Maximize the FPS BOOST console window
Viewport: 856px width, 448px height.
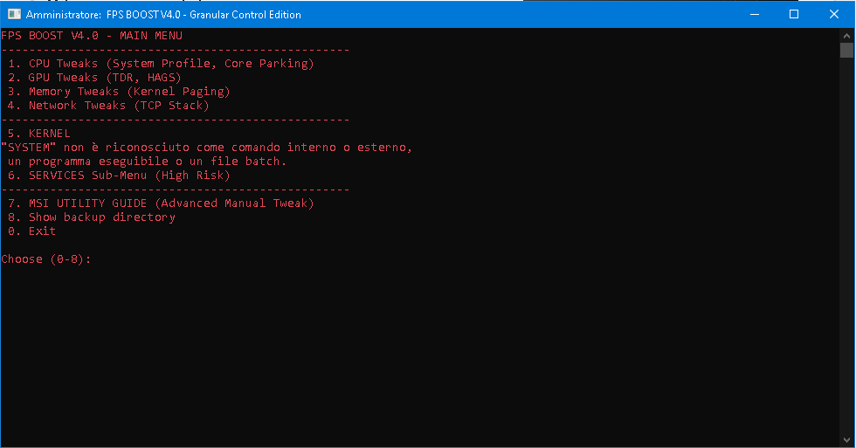click(x=793, y=15)
